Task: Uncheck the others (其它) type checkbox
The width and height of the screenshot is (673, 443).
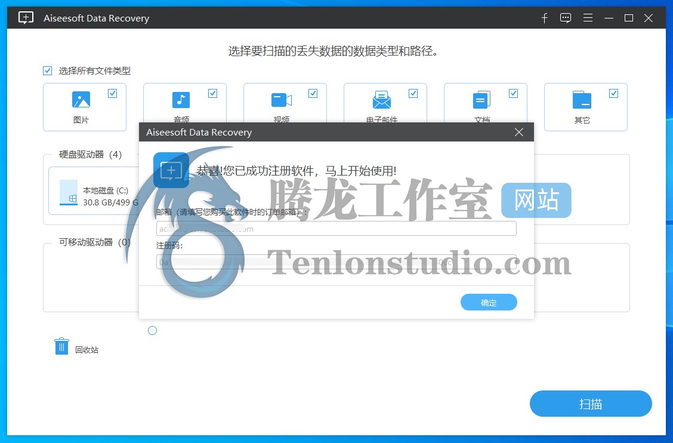Action: [x=614, y=93]
